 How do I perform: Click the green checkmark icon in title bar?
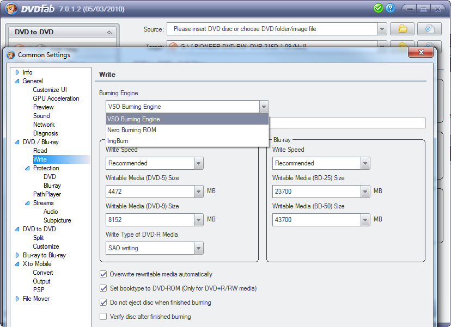[379, 8]
